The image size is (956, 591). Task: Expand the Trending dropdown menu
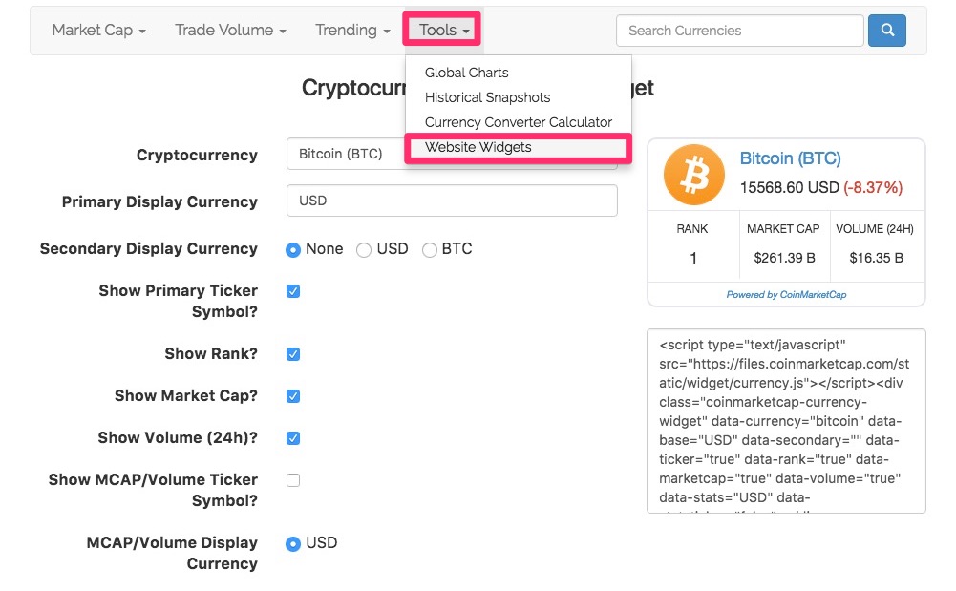[352, 30]
